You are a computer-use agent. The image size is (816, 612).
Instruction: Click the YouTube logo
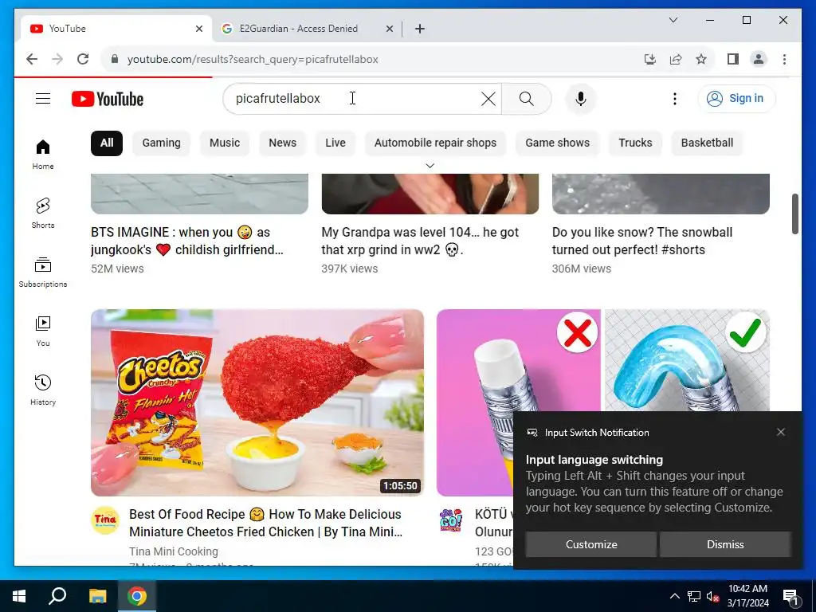coord(108,99)
